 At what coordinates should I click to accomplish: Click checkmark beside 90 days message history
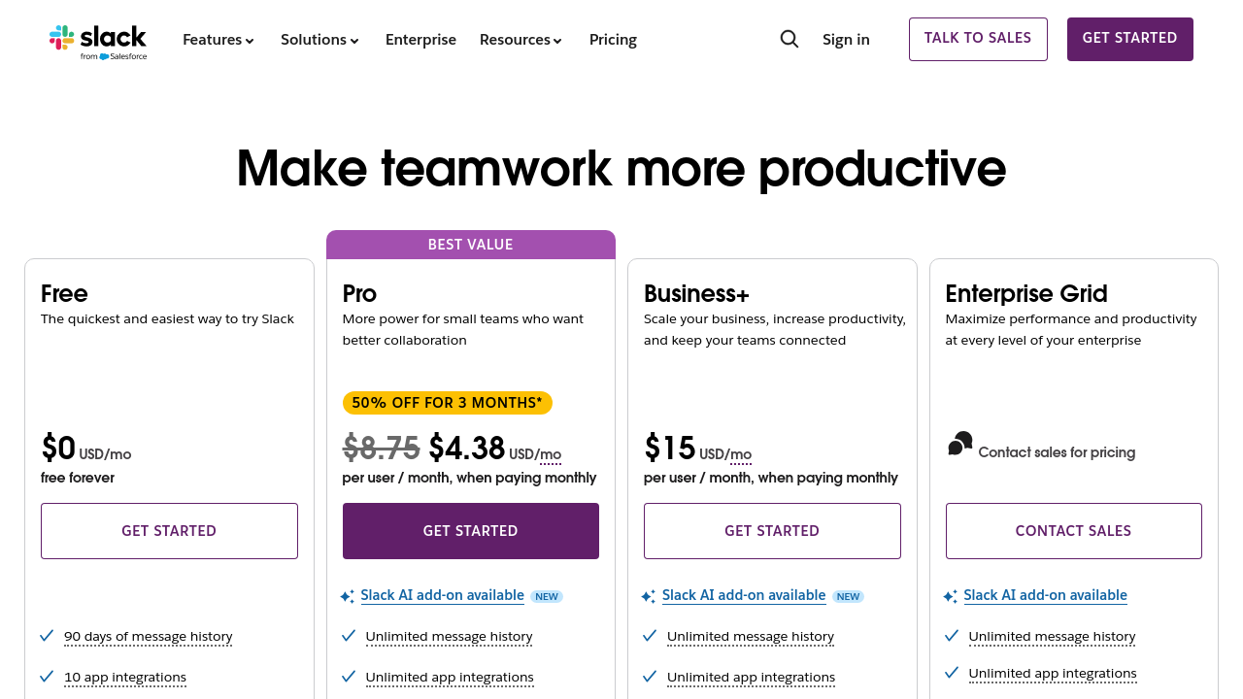click(47, 636)
